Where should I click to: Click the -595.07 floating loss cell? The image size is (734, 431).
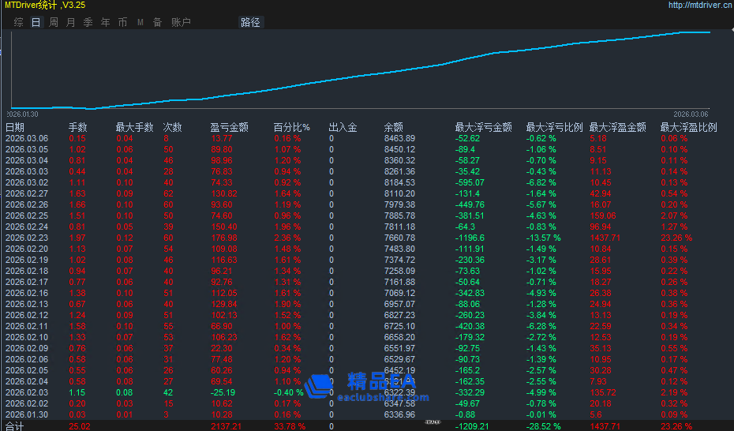[x=470, y=182]
